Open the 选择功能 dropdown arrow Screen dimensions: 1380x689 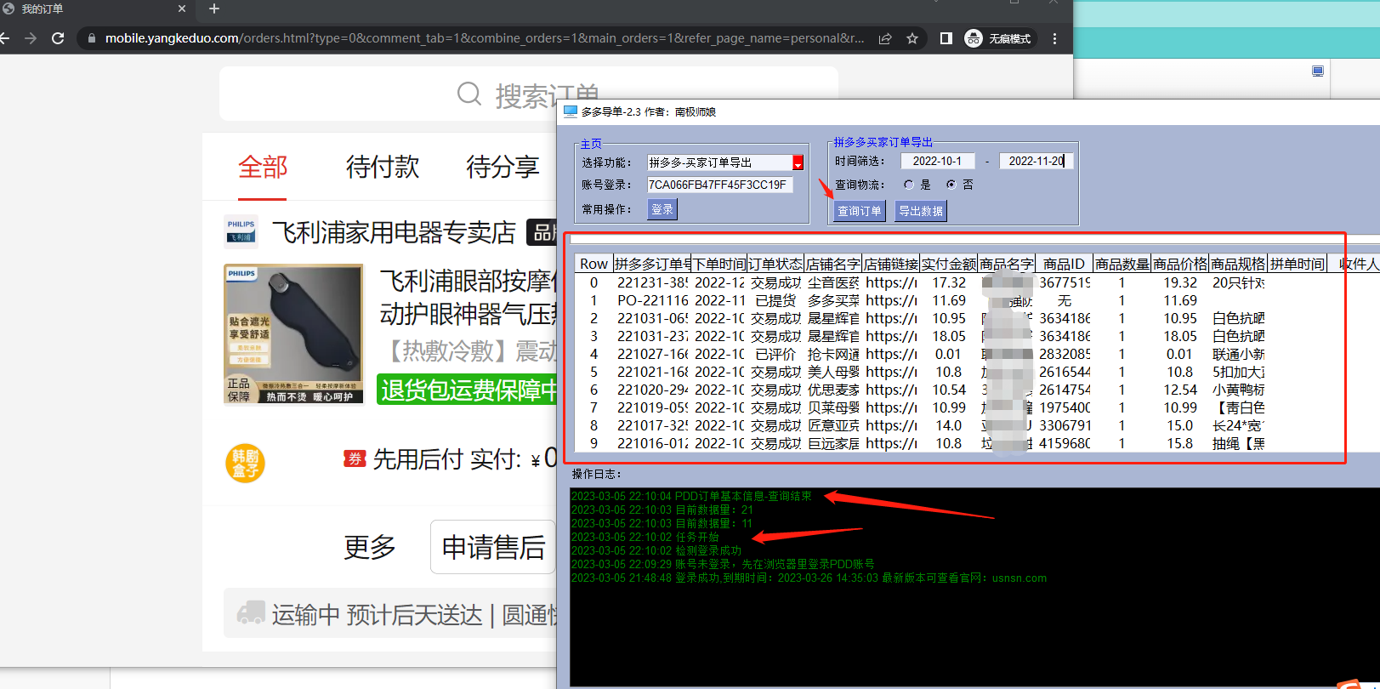tap(798, 162)
